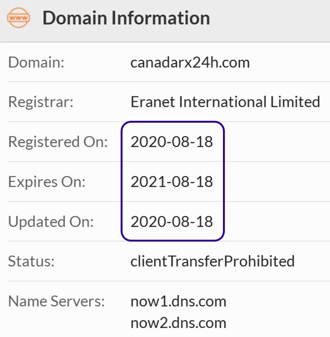The width and height of the screenshot is (330, 337).
Task: Click the Domain: field label
Action: point(36,63)
